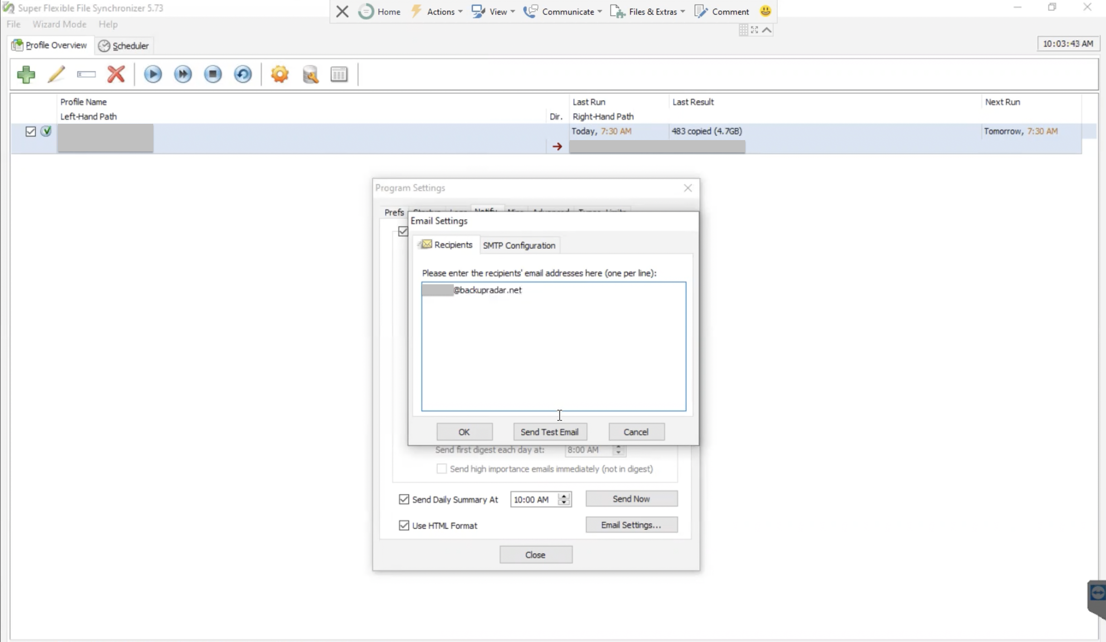Toggle send high importance emails immediately checkbox
Screen dimensions: 1106x642
[441, 468]
